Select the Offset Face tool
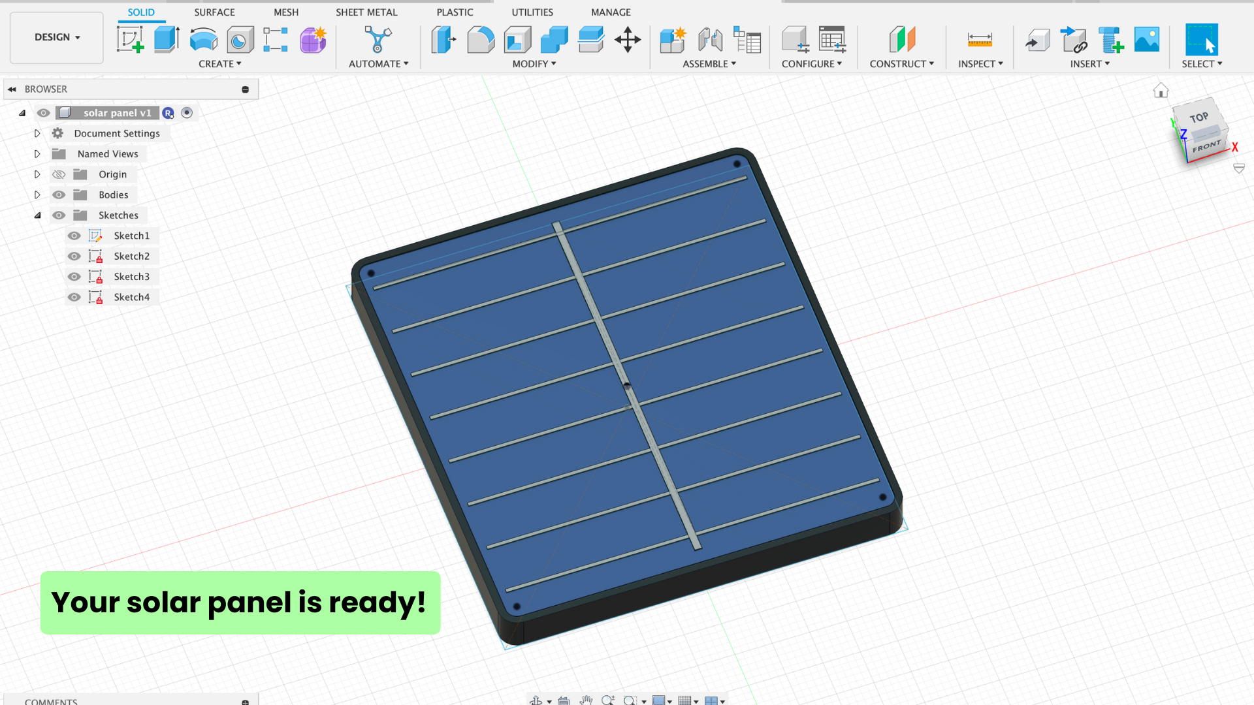Screen dimensions: 1254x705 (x=591, y=40)
